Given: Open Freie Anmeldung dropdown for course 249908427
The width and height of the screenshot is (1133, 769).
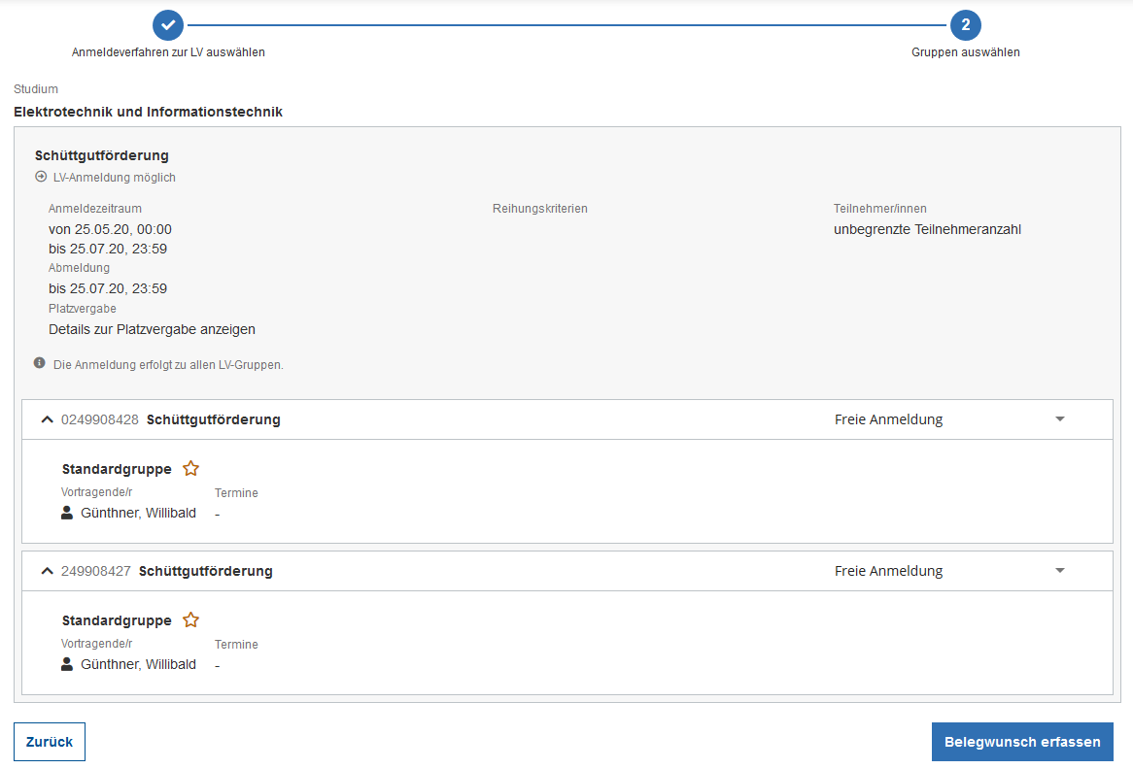Looking at the screenshot, I should pyautogui.click(x=1059, y=571).
